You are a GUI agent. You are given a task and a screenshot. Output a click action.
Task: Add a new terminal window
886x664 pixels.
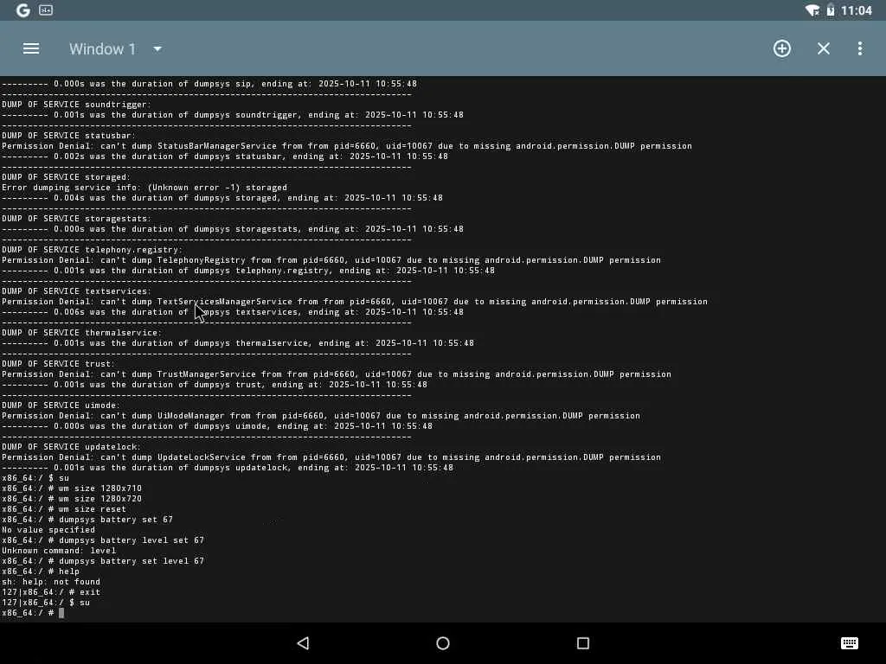click(x=782, y=48)
